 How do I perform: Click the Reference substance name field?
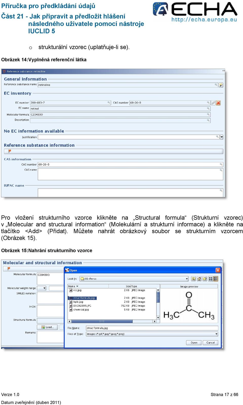[x=128, y=85]
